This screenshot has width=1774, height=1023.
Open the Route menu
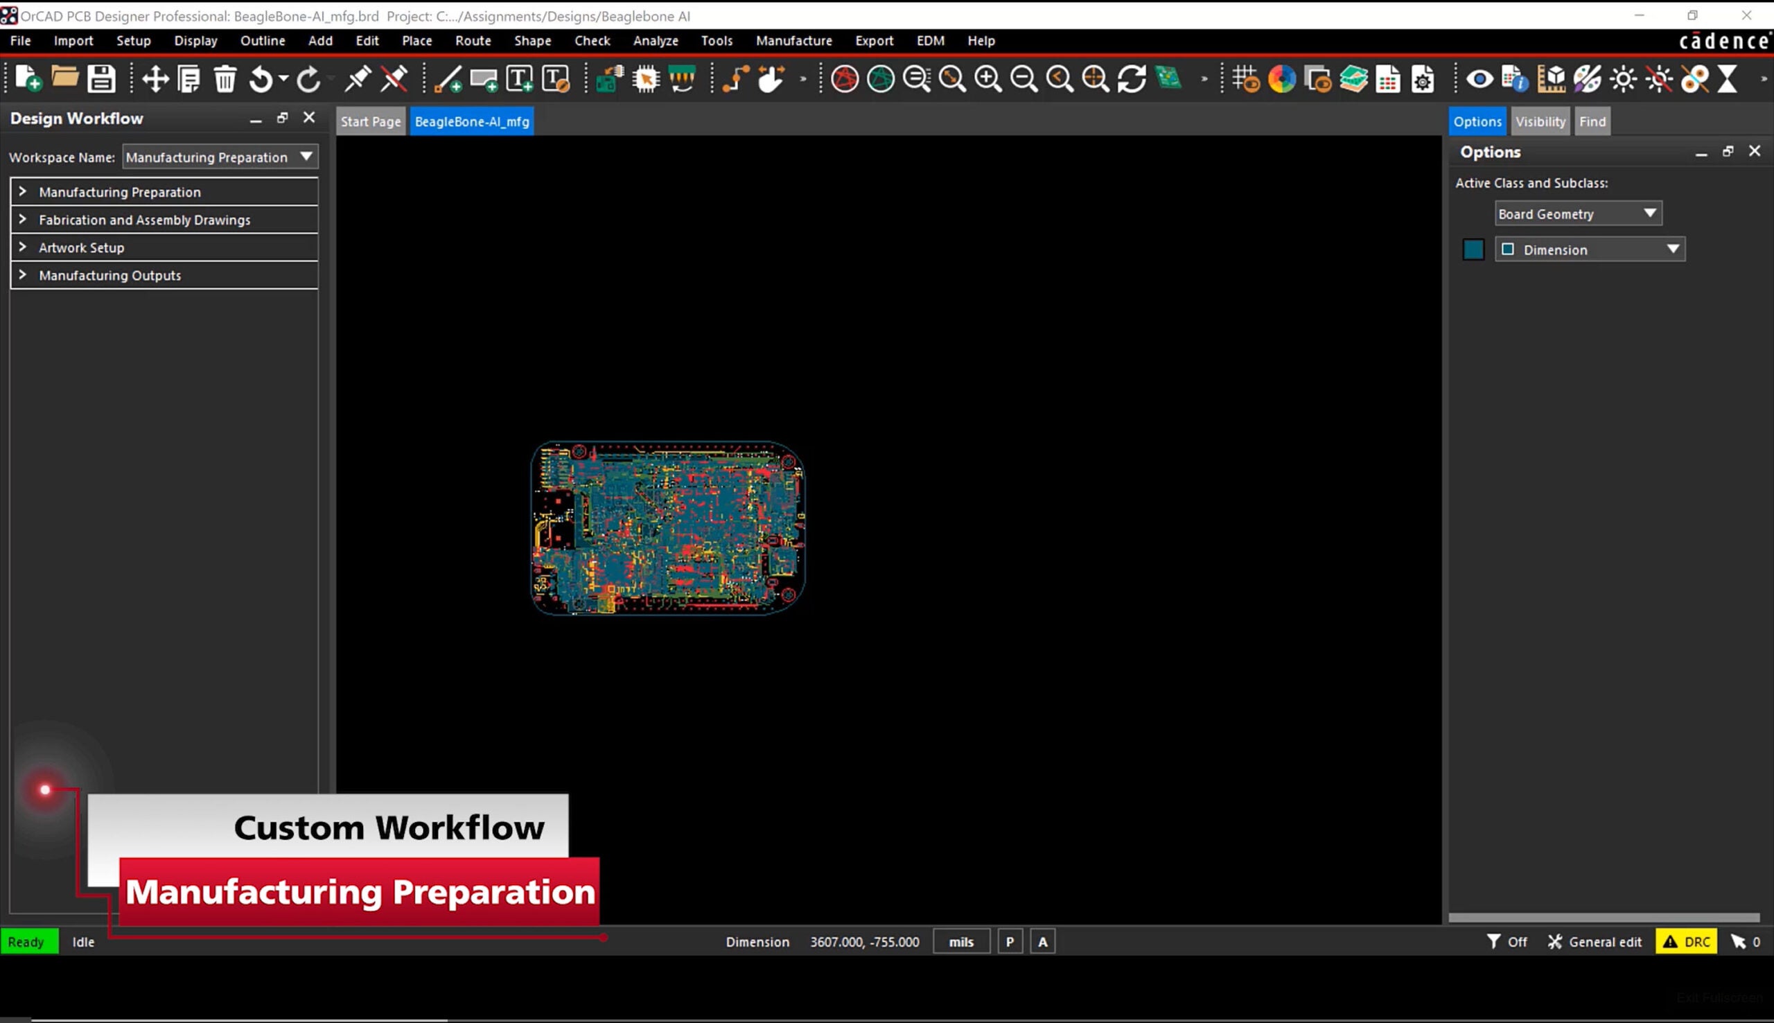click(x=473, y=41)
